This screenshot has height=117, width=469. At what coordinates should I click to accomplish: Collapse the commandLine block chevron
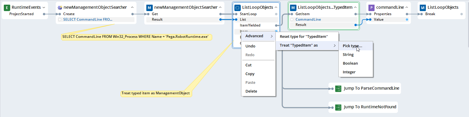(x=407, y=8)
